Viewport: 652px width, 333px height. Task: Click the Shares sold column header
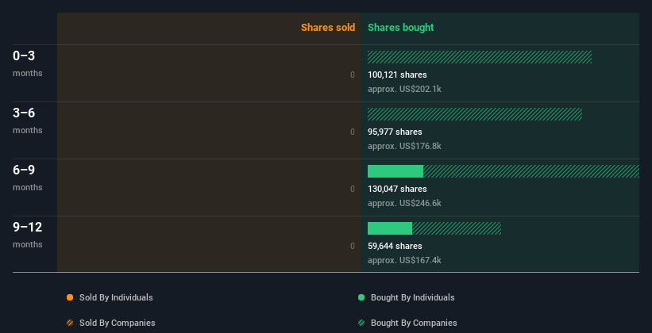[x=328, y=28]
